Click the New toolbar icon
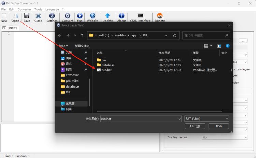 click(x=4, y=16)
